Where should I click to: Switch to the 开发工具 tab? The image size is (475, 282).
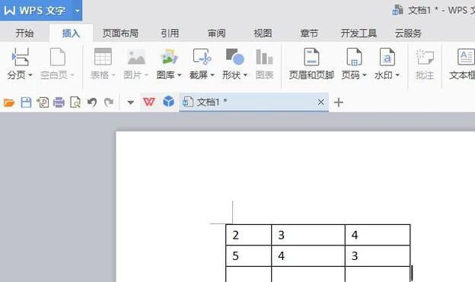[359, 33]
